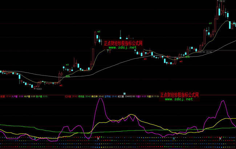Click the green signal marker above tallest mid-chart candle
The width and height of the screenshot is (236, 149).
(x=99, y=32)
